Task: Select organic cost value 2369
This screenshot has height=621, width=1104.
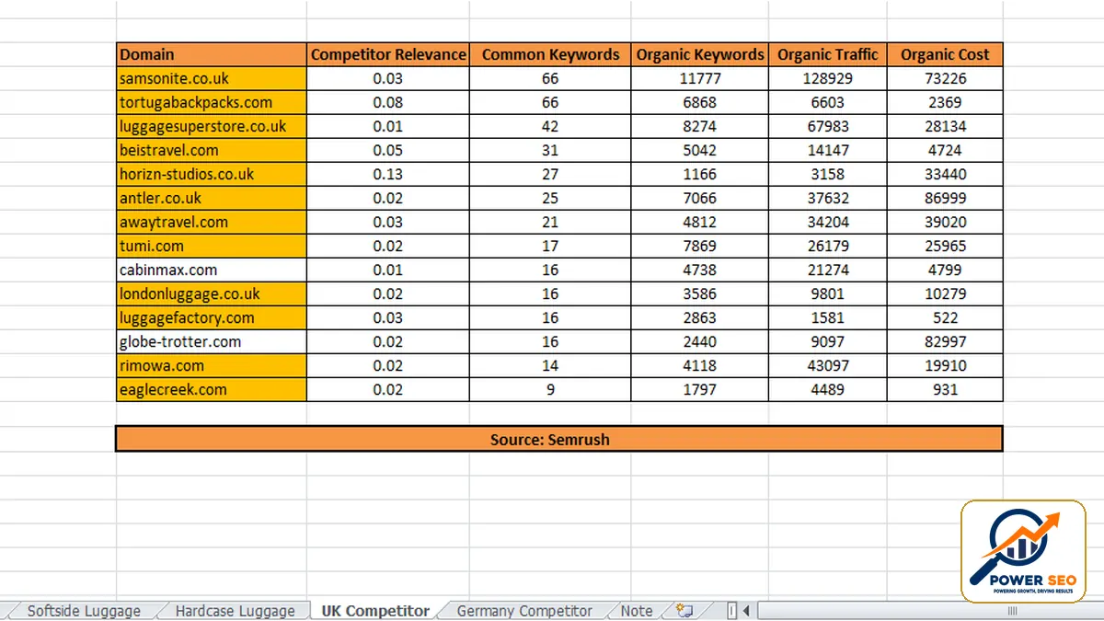Action: (x=945, y=102)
